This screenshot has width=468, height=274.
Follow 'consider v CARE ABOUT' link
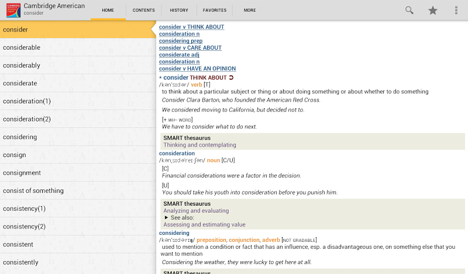[x=190, y=48]
